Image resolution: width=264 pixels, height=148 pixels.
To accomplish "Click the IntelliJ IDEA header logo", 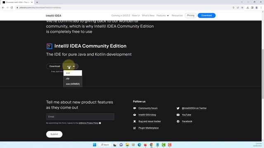I will click(x=54, y=16).
